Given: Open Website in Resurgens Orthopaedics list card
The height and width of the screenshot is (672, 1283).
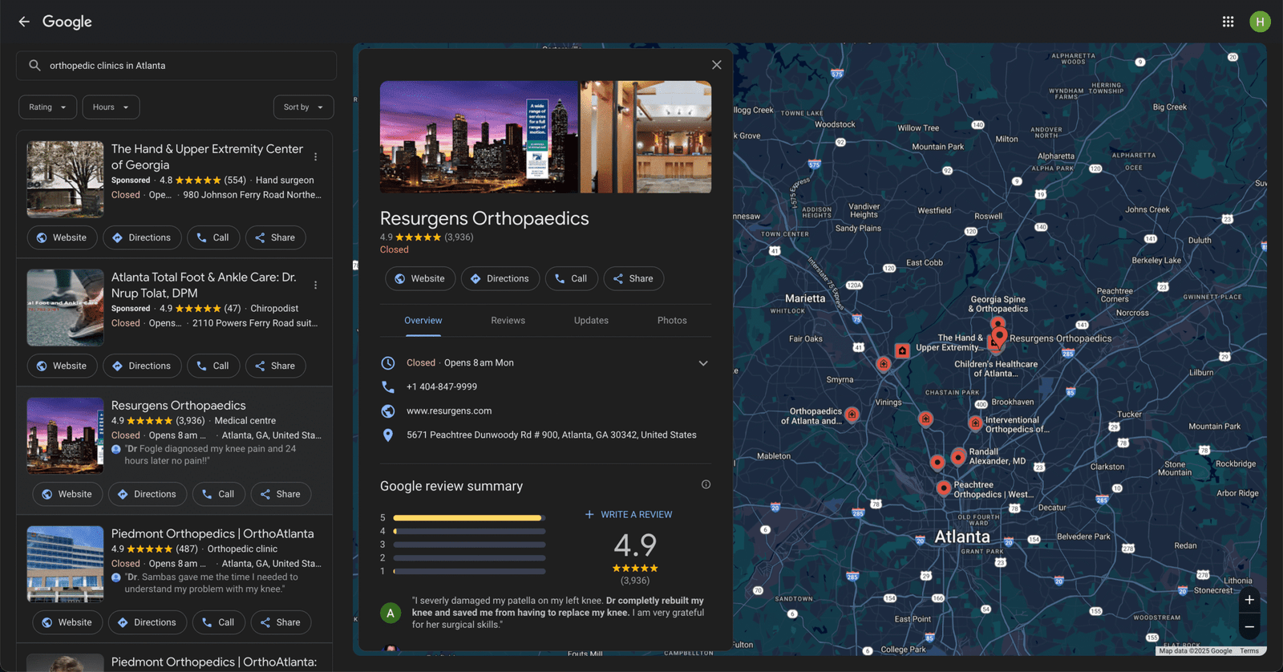Looking at the screenshot, I should point(67,494).
